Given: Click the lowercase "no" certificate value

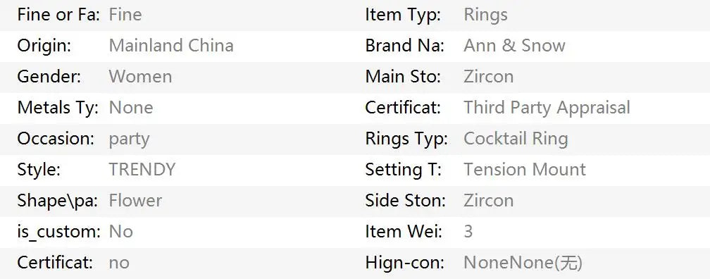Looking at the screenshot, I should click(x=119, y=263).
